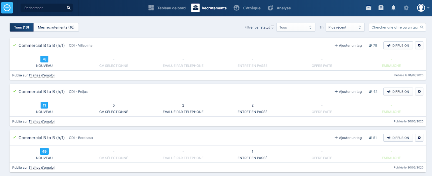Click 5 CV SÉLECTIONNÉ in Fréjus

point(114,108)
